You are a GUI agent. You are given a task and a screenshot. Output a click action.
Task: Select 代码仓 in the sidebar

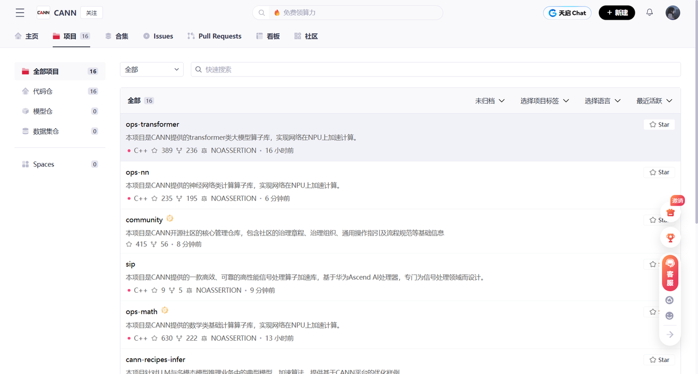click(42, 91)
